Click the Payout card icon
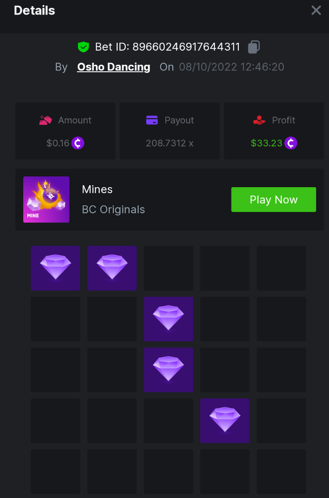This screenshot has width=329, height=498. click(152, 120)
